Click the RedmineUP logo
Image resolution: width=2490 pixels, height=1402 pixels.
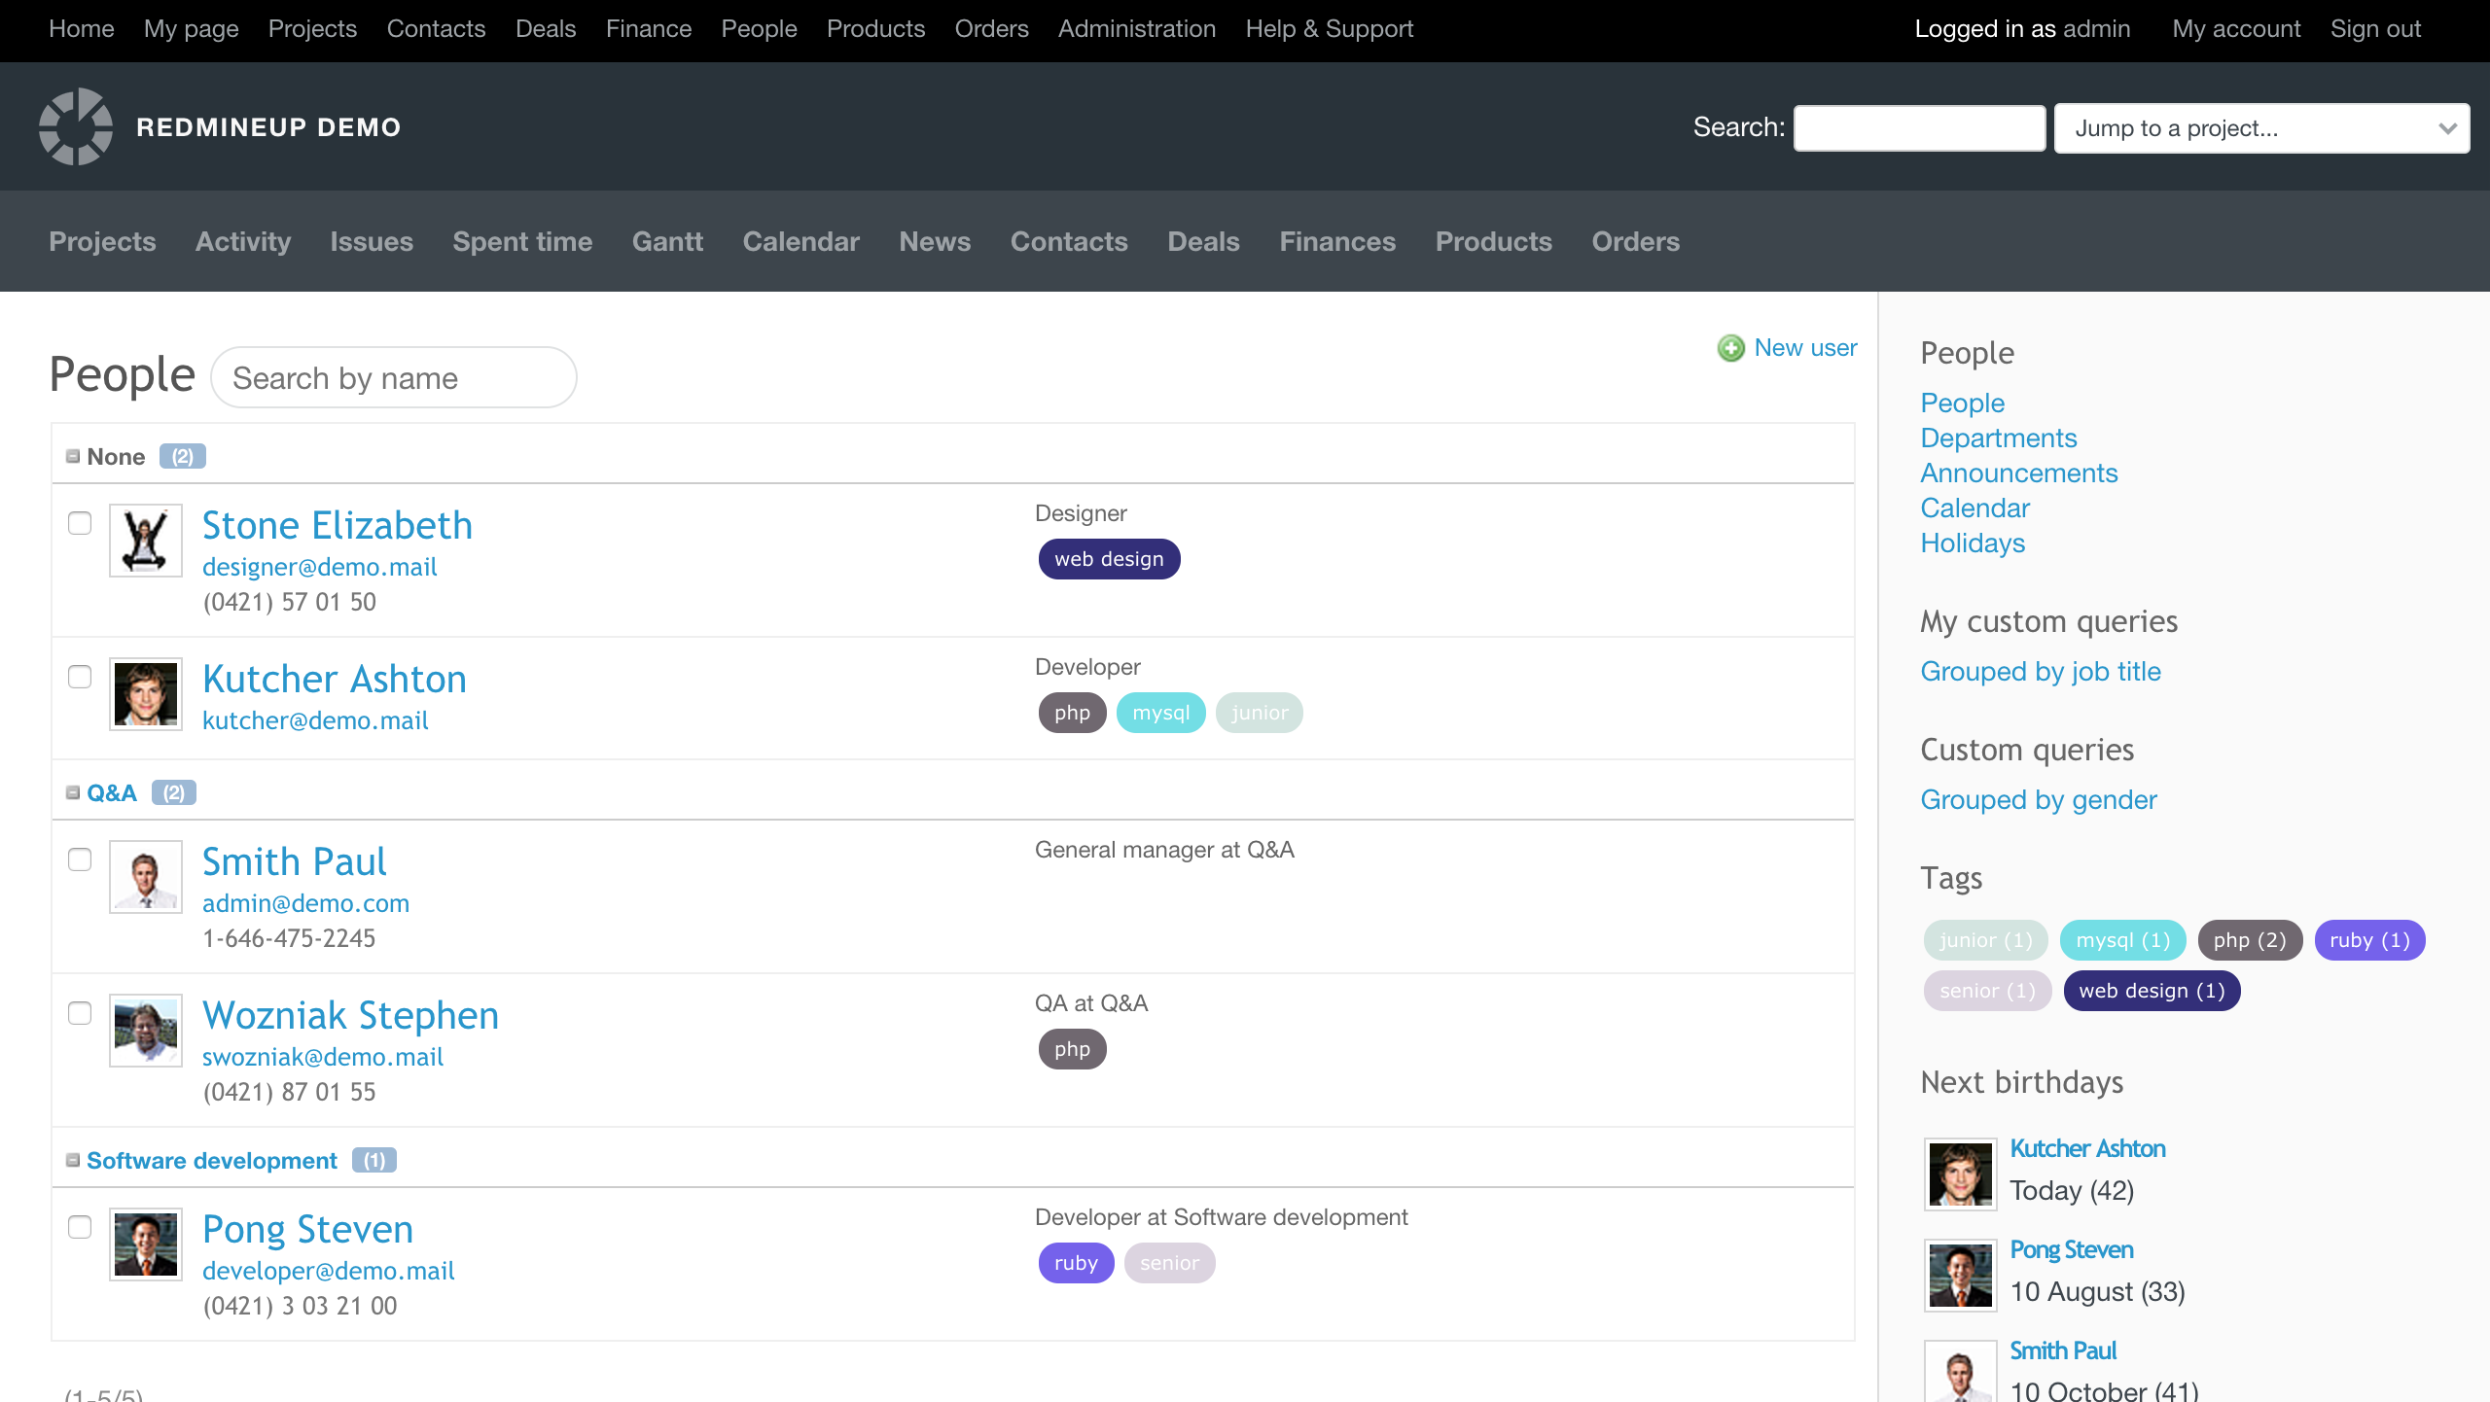(76, 126)
